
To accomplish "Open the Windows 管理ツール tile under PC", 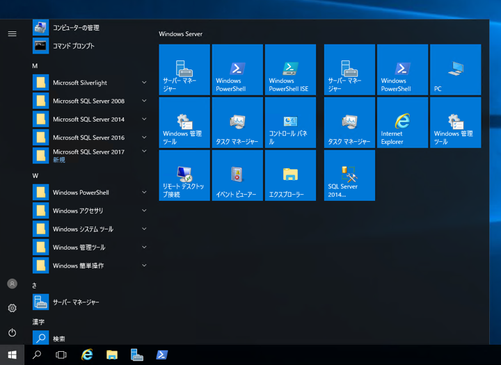I will [455, 122].
